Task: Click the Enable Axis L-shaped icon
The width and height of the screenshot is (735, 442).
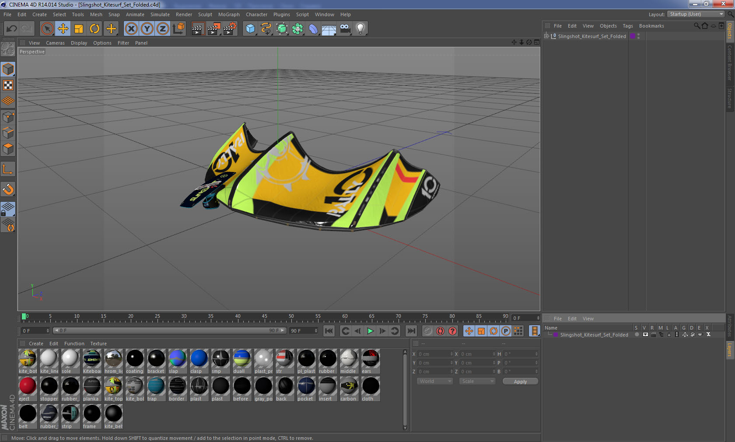Action: pos(8,169)
